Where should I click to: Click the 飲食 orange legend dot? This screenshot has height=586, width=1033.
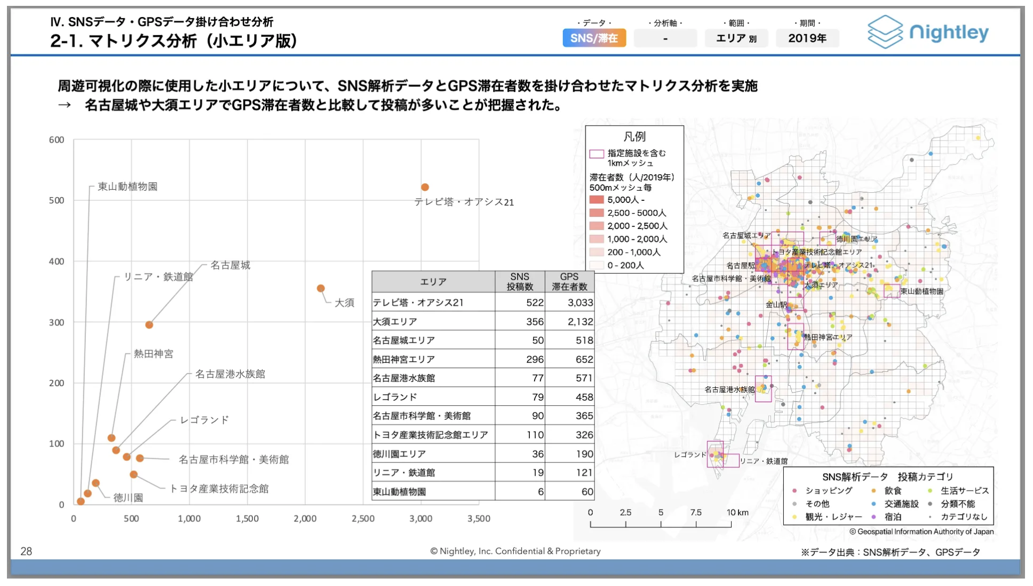(873, 491)
